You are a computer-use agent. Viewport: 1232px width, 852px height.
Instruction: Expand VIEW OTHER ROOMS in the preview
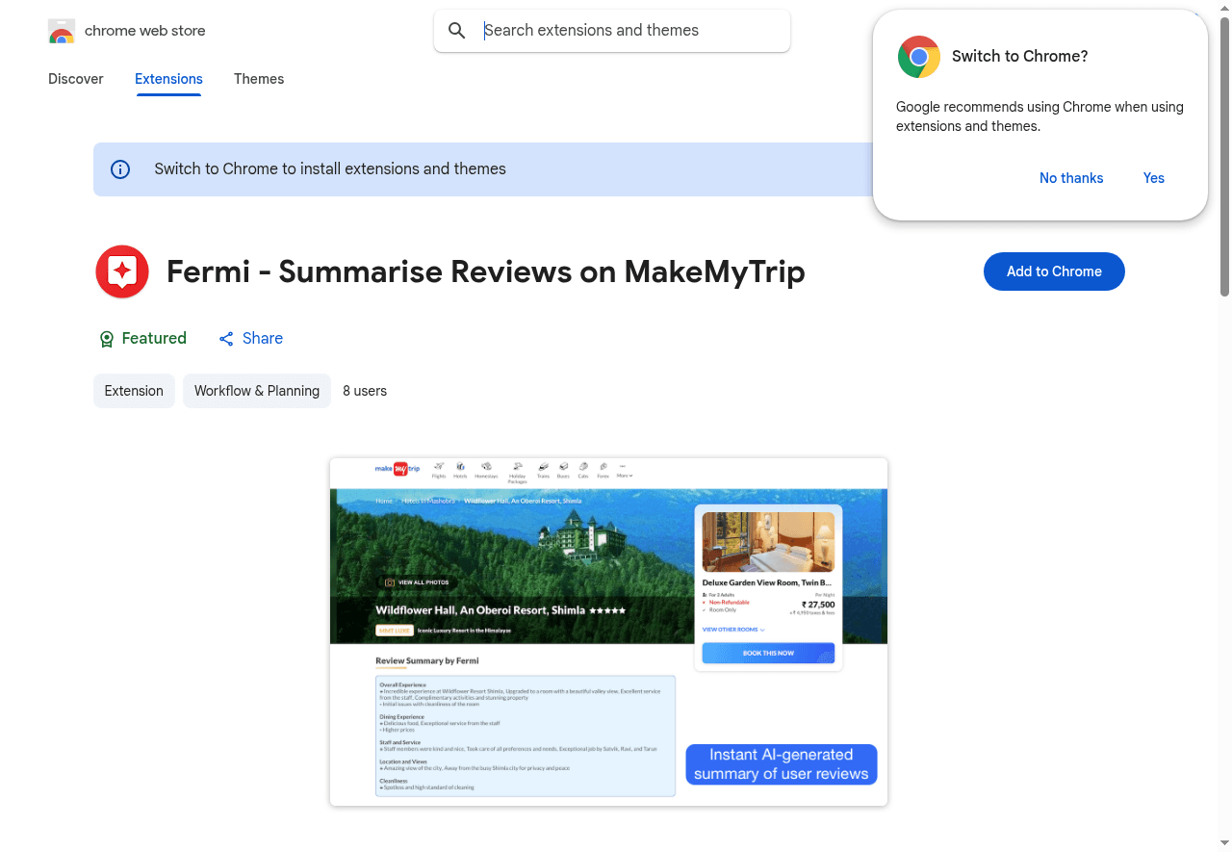(733, 630)
